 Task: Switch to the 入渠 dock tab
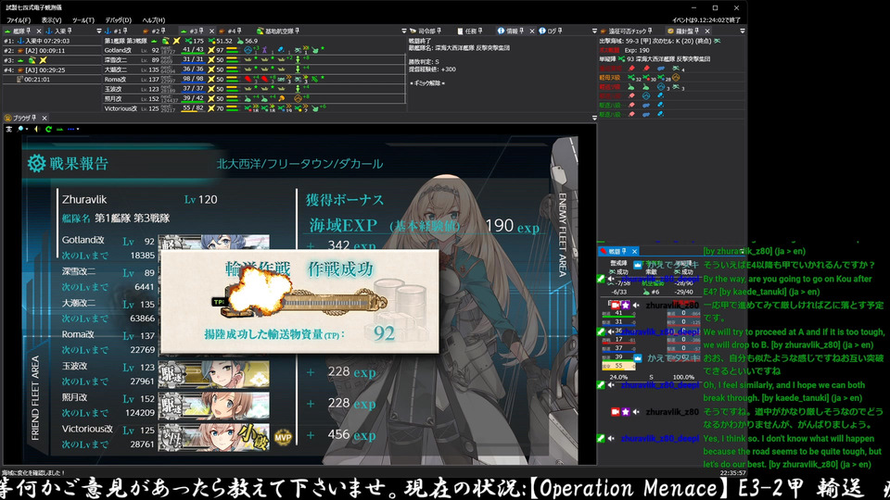60,31
